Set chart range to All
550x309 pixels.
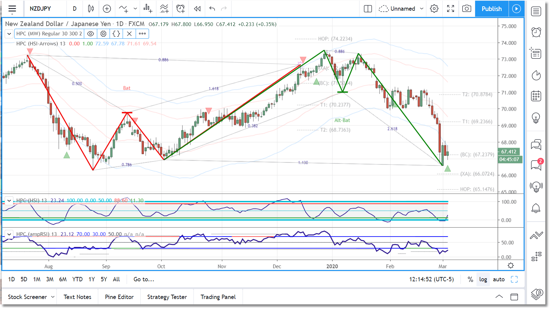(x=116, y=280)
